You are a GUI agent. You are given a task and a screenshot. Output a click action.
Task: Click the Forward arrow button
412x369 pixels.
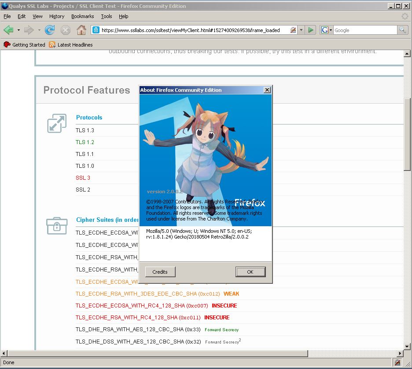click(28, 30)
